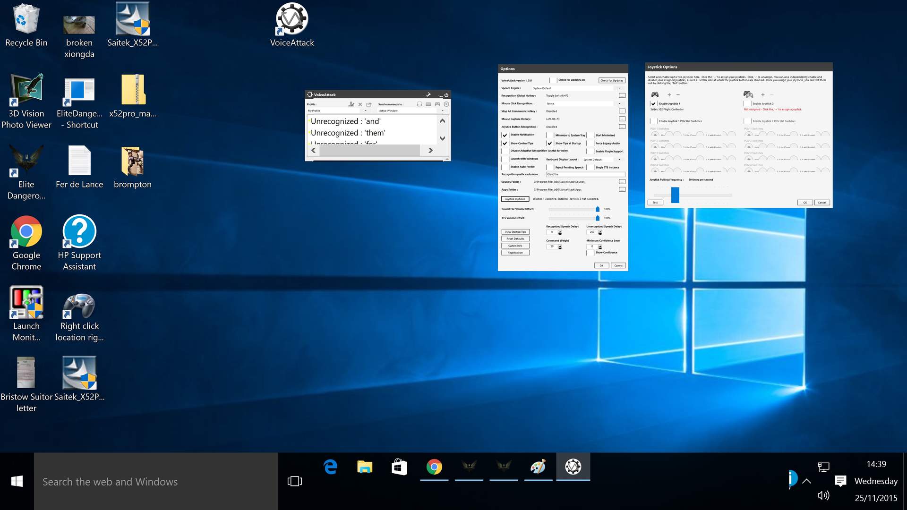Click the View Startup Tips button
The width and height of the screenshot is (907, 510).
pos(515,232)
